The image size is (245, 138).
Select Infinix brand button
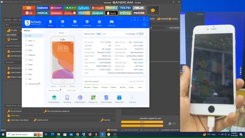pos(125,13)
